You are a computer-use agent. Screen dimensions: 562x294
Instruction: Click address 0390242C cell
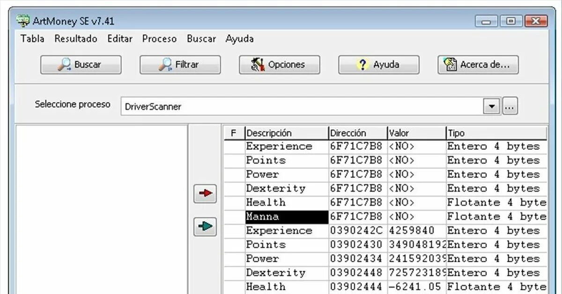358,231
